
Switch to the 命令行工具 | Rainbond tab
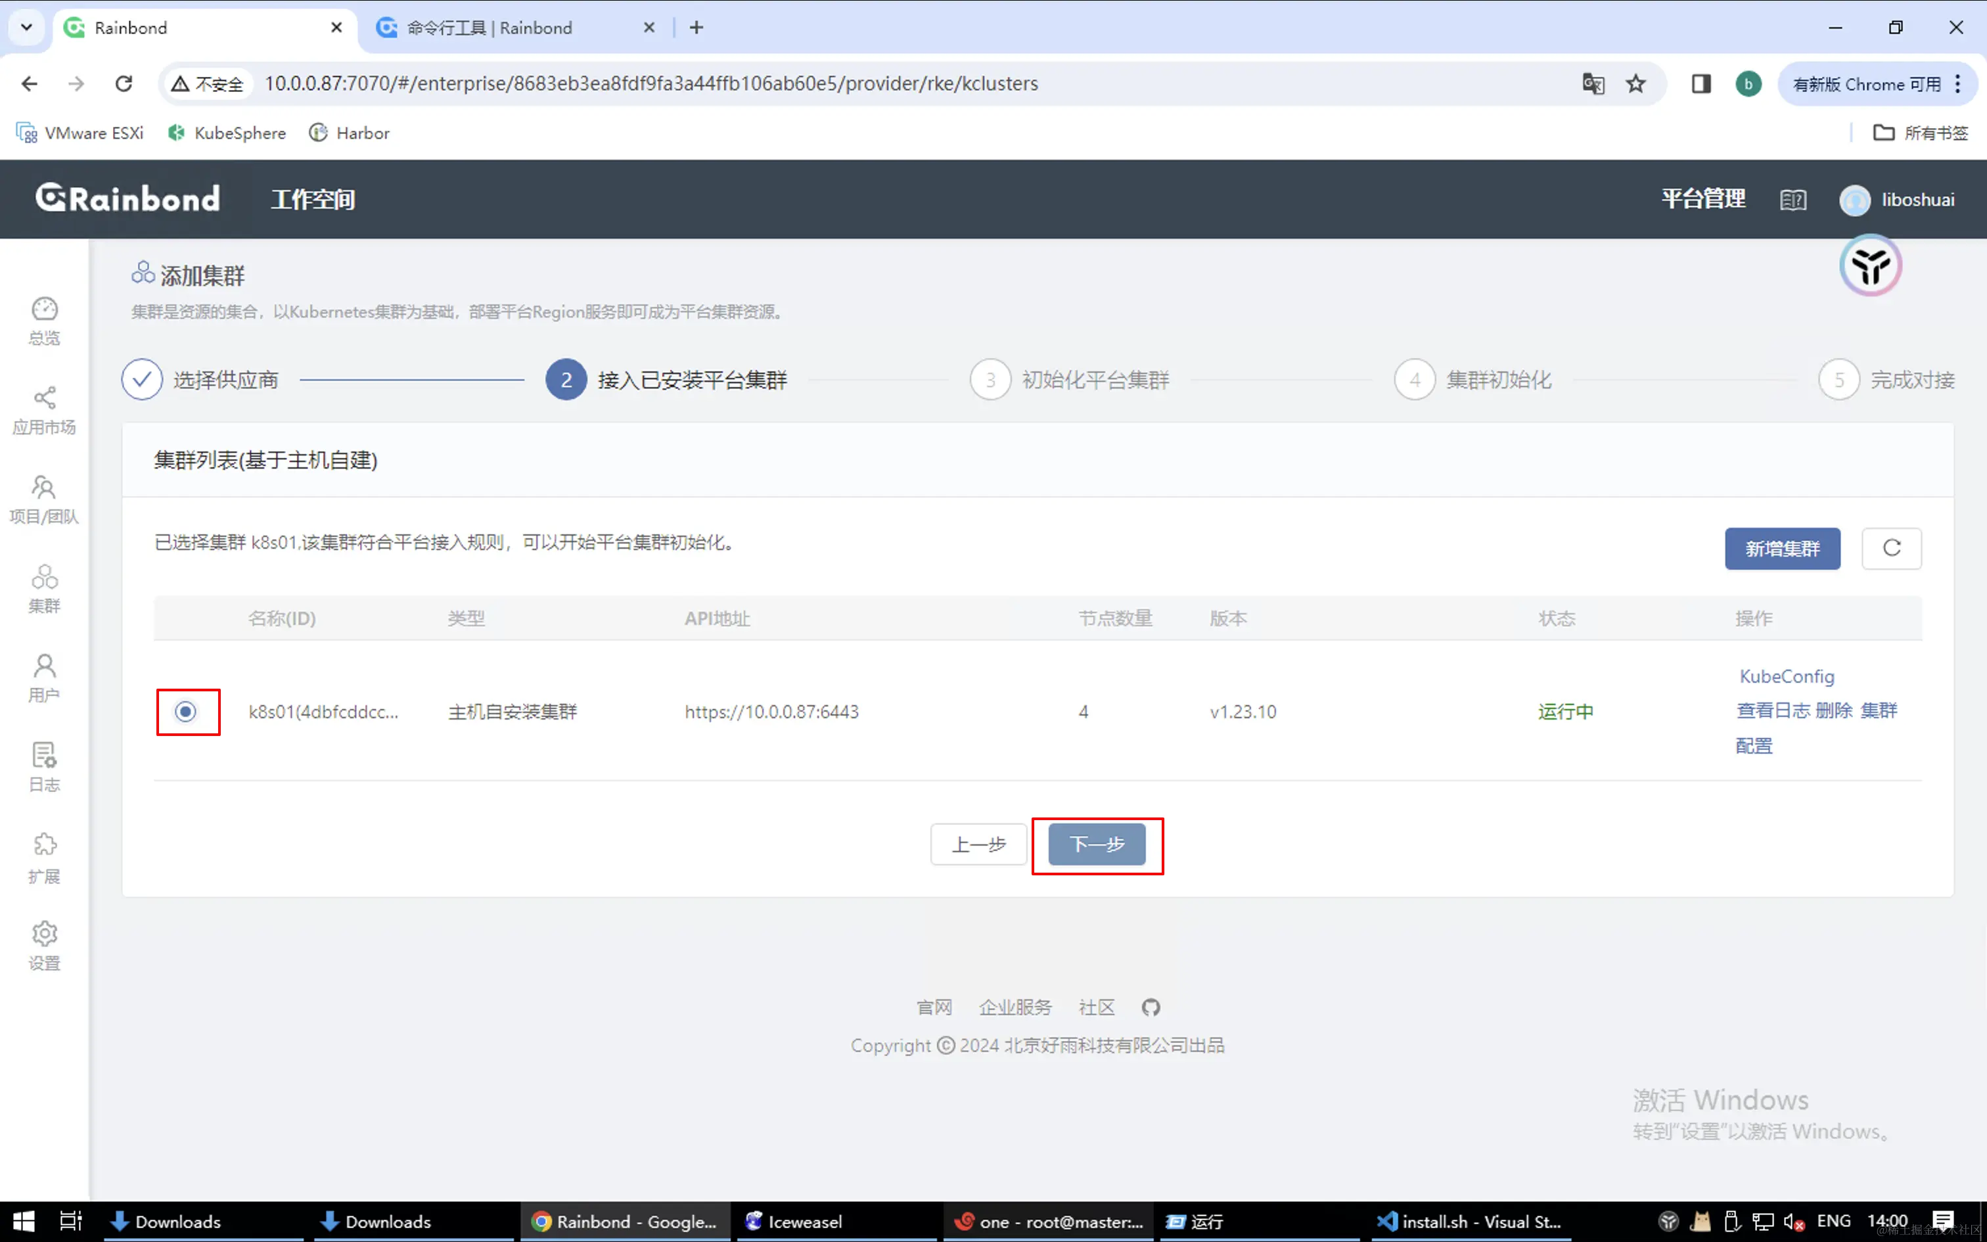click(489, 27)
